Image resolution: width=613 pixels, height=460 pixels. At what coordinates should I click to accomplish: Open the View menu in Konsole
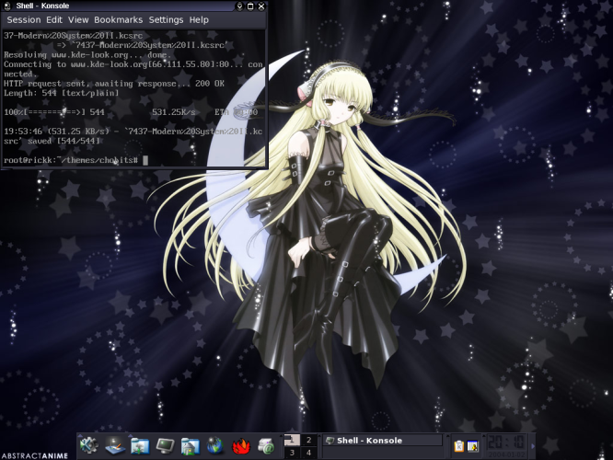(78, 20)
